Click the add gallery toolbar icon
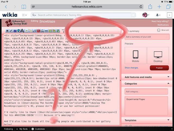Image resolution: width=174 pixels, height=131 pixels. (54, 31)
